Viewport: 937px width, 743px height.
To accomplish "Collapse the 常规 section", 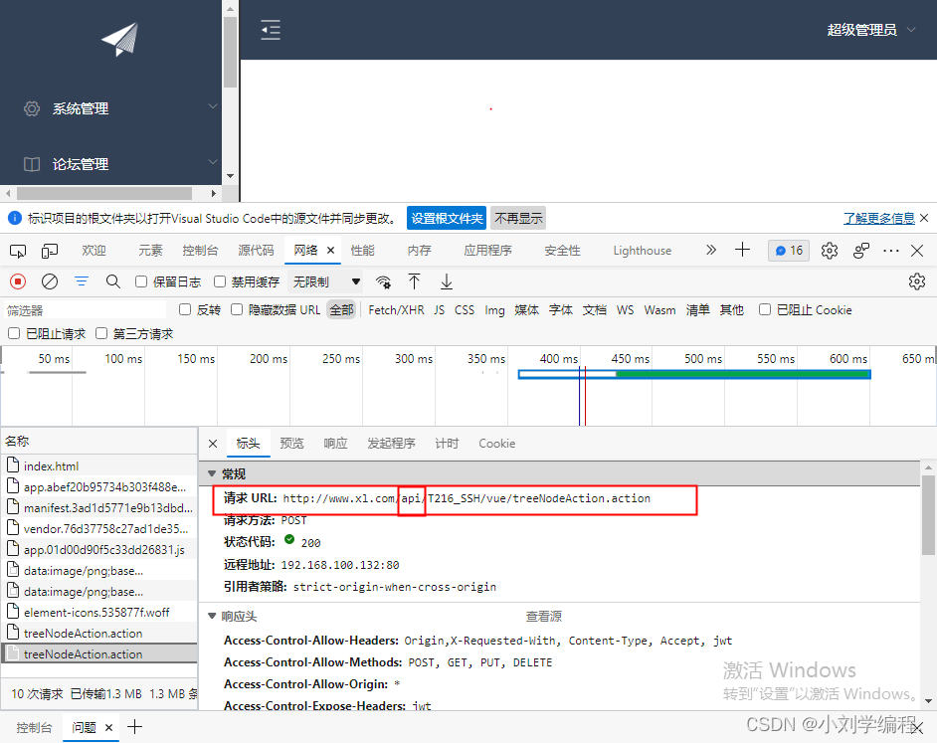I will [212, 474].
